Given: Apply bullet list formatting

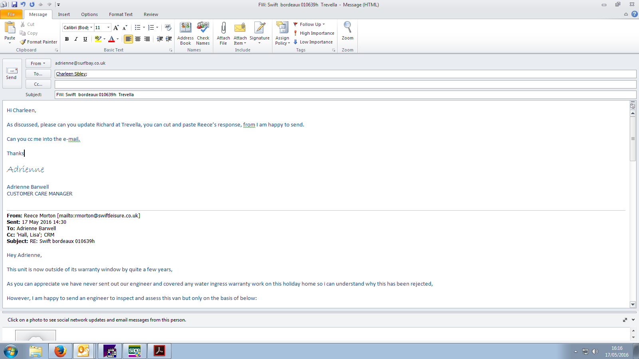Looking at the screenshot, I should (x=137, y=28).
